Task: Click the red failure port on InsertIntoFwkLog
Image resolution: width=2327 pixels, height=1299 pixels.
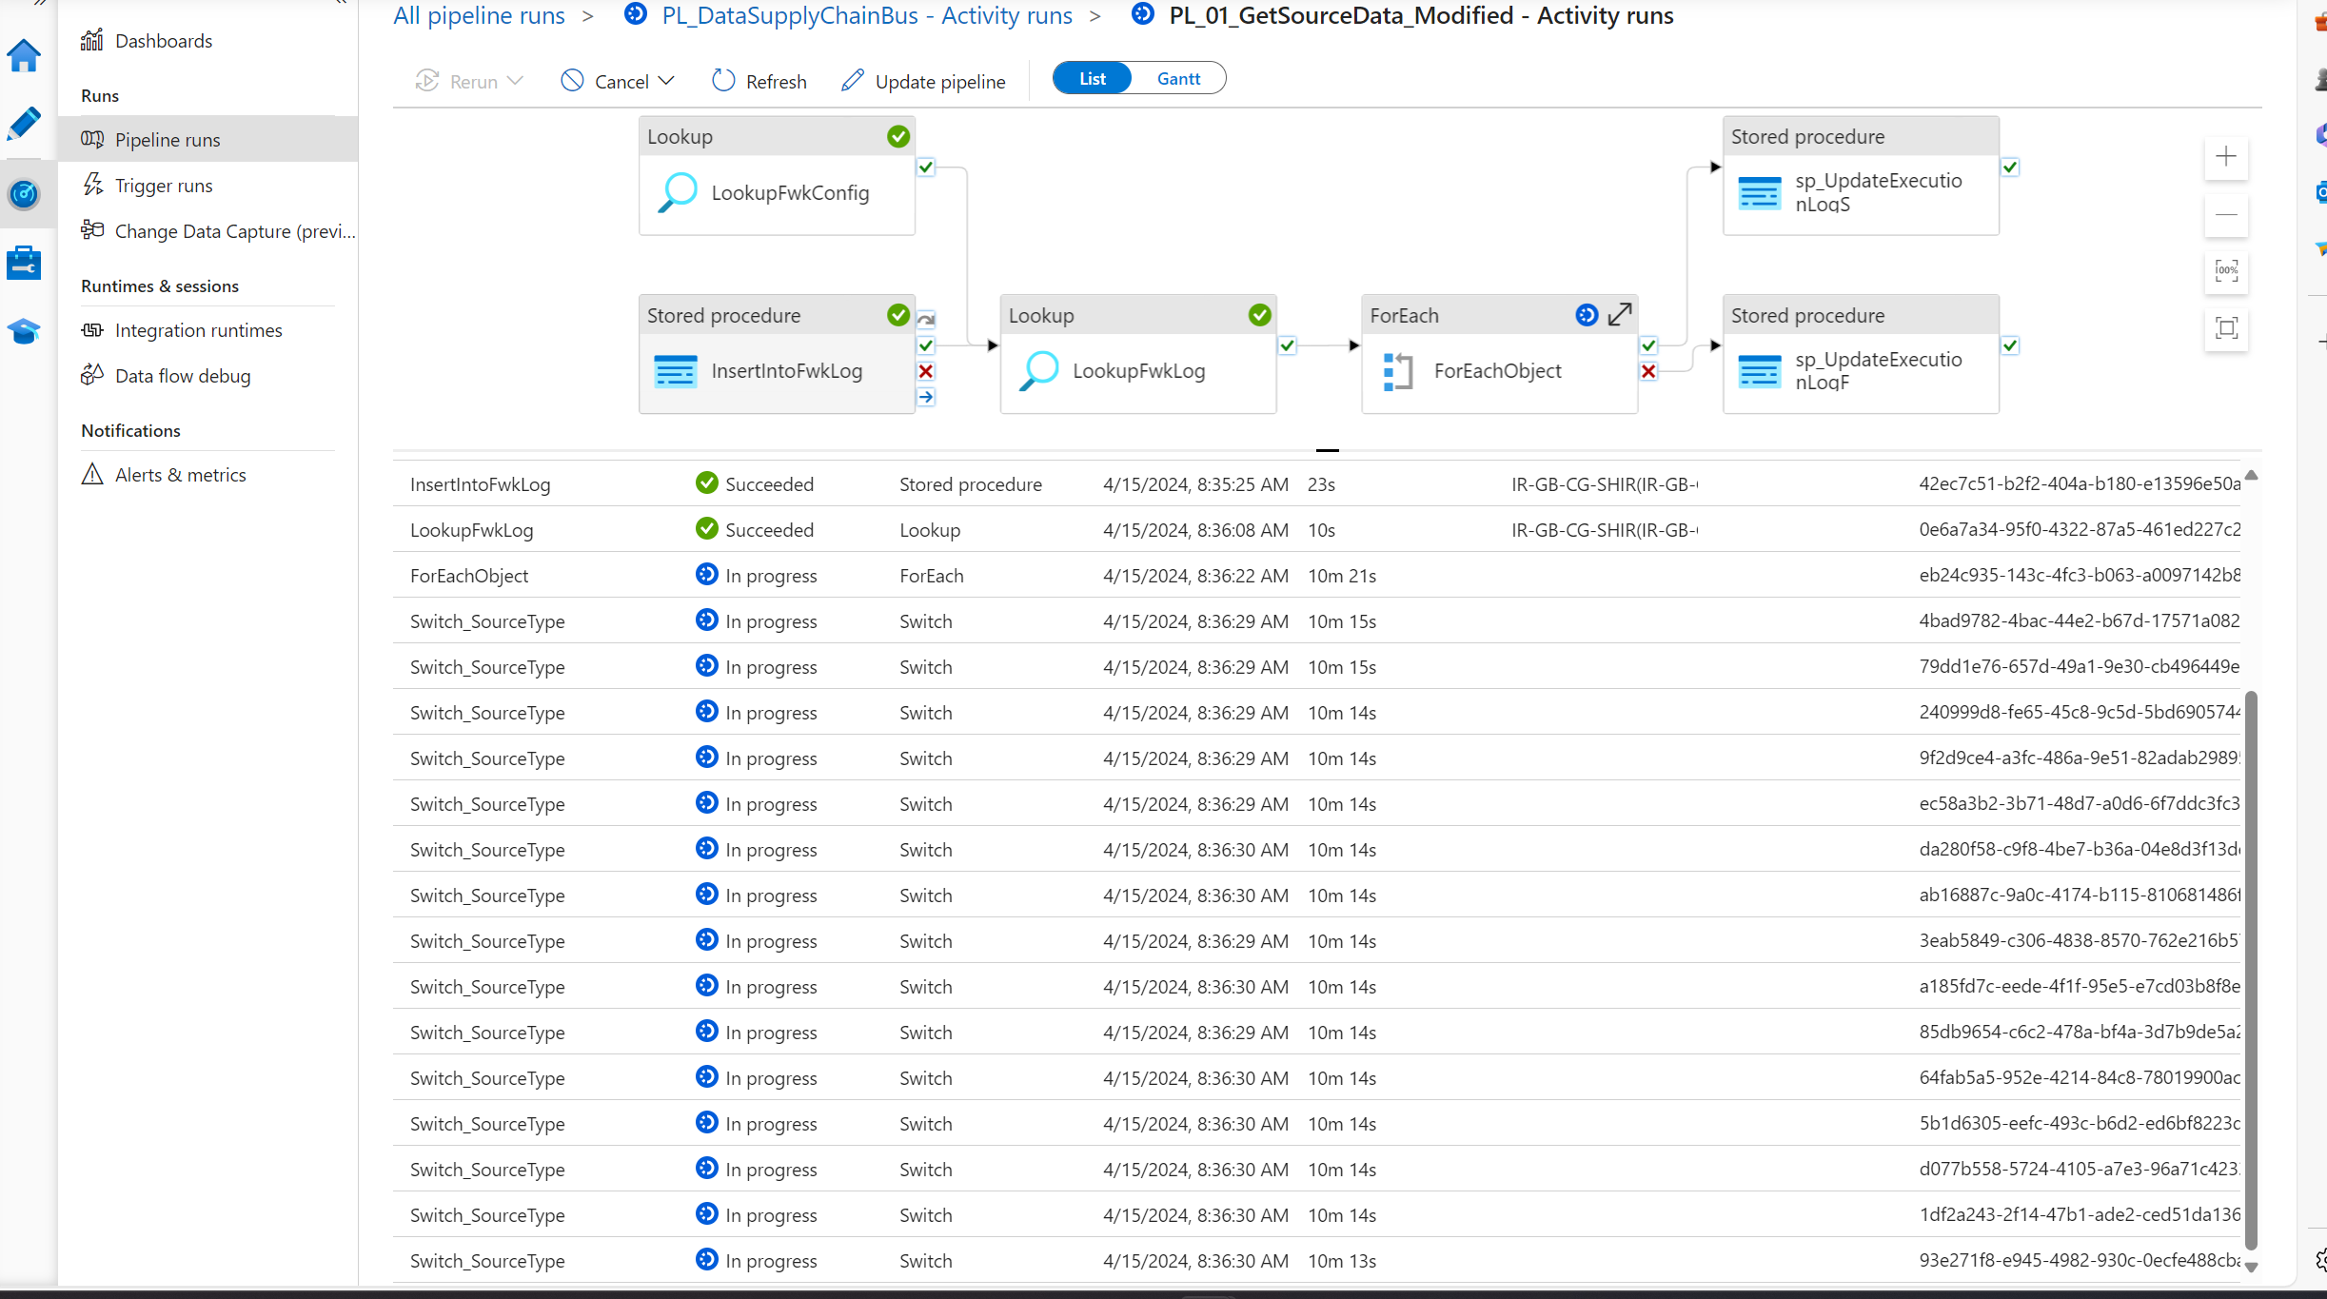Action: (x=924, y=371)
